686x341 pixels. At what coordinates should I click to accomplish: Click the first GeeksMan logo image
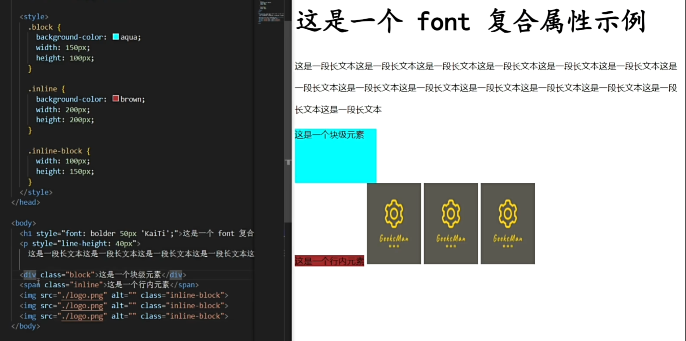coord(394,223)
